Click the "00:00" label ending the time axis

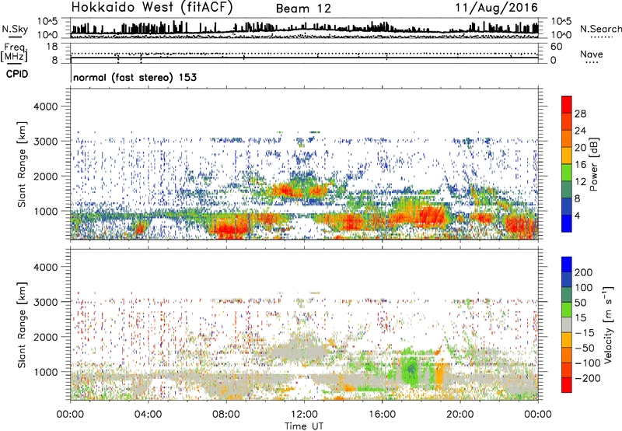[538, 415]
